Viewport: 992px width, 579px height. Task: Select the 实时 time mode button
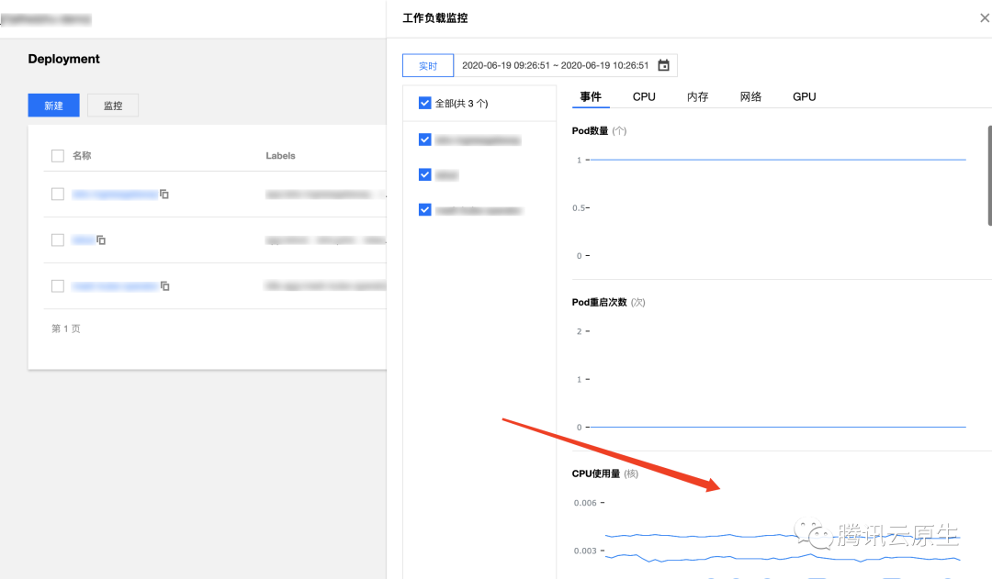pyautogui.click(x=428, y=66)
